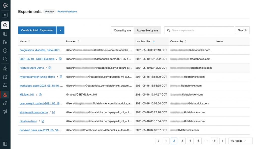Click into the Search experiments field
Screen dimensions: 258x149
coord(202,30)
